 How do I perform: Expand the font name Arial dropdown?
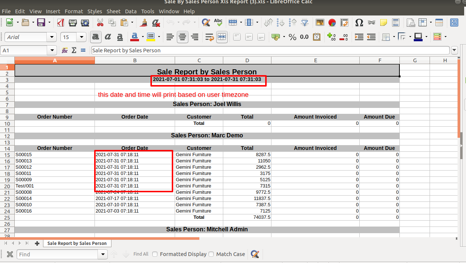click(x=52, y=37)
